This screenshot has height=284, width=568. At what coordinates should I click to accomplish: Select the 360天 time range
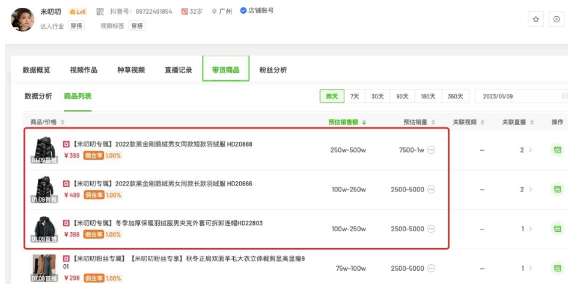pyautogui.click(x=456, y=97)
